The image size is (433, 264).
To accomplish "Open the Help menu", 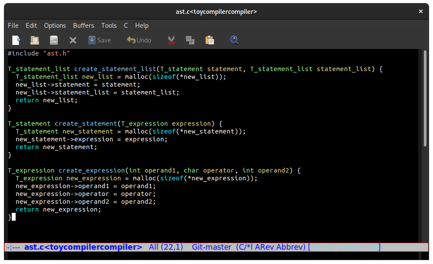I will pyautogui.click(x=142, y=26).
